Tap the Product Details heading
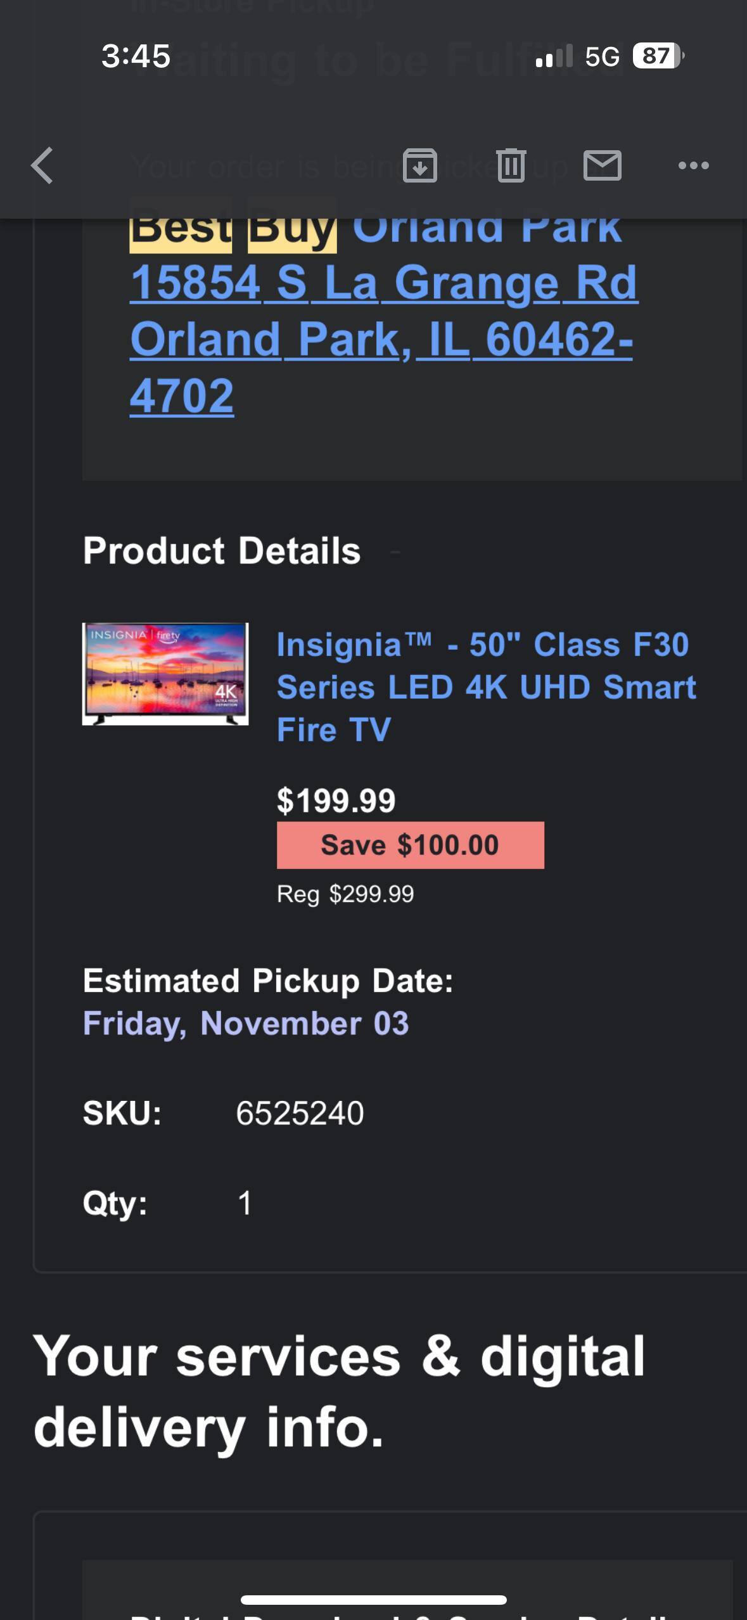 pyautogui.click(x=222, y=550)
